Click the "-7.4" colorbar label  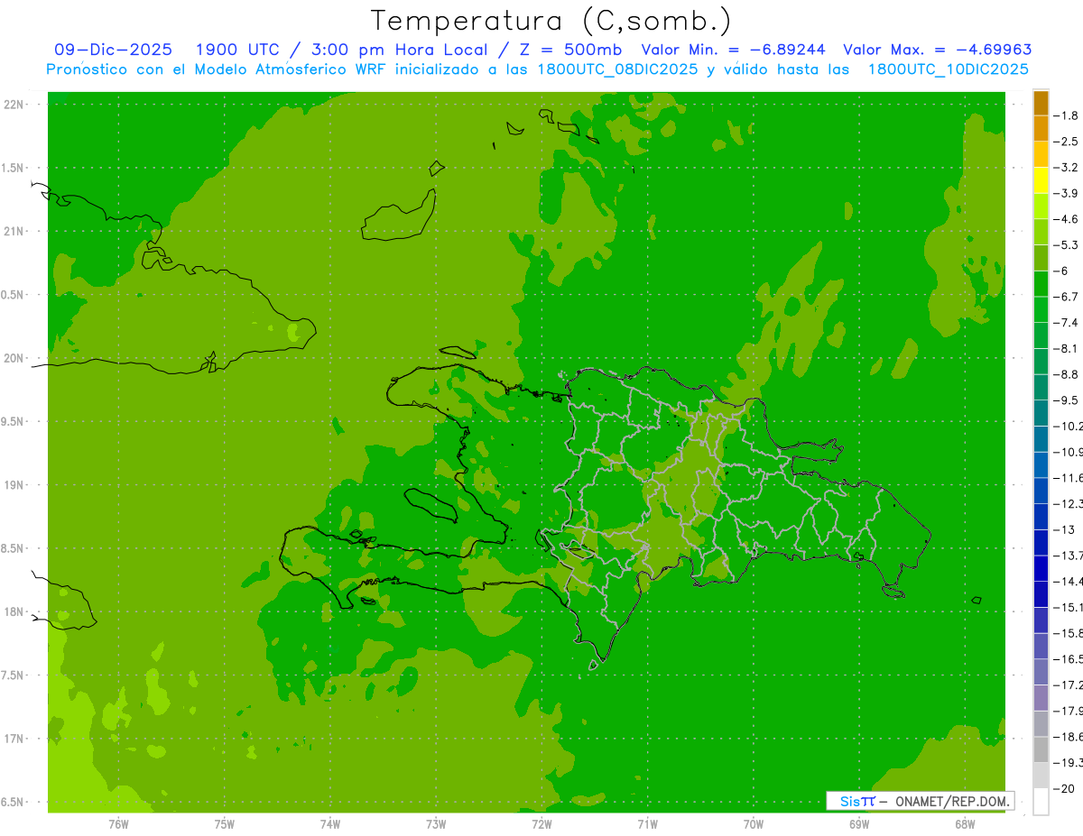point(1066,323)
